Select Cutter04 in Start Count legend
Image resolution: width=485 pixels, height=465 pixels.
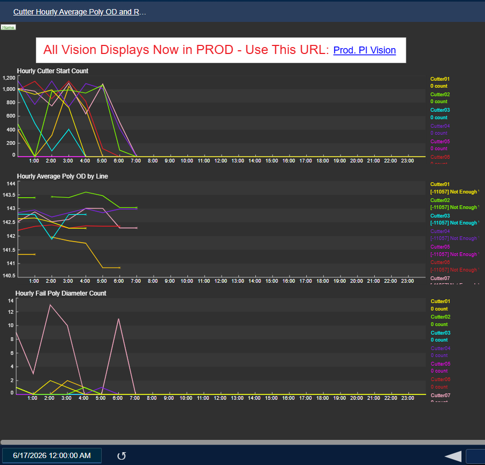point(440,126)
